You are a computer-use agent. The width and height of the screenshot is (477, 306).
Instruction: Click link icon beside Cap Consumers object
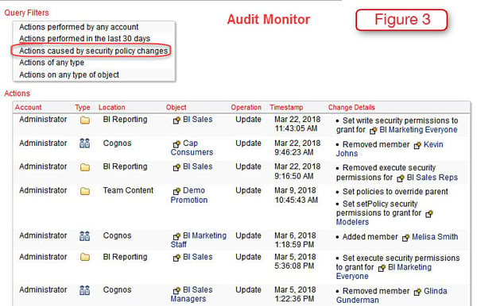tap(176, 144)
